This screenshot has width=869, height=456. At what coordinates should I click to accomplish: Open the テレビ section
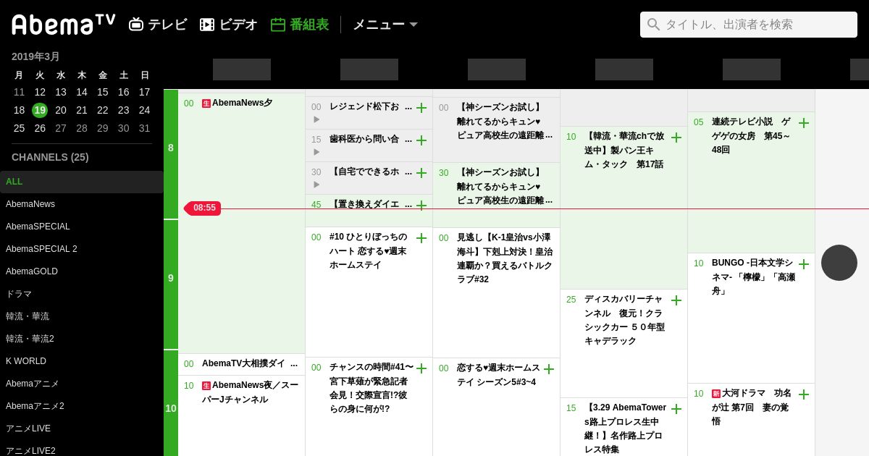[158, 25]
